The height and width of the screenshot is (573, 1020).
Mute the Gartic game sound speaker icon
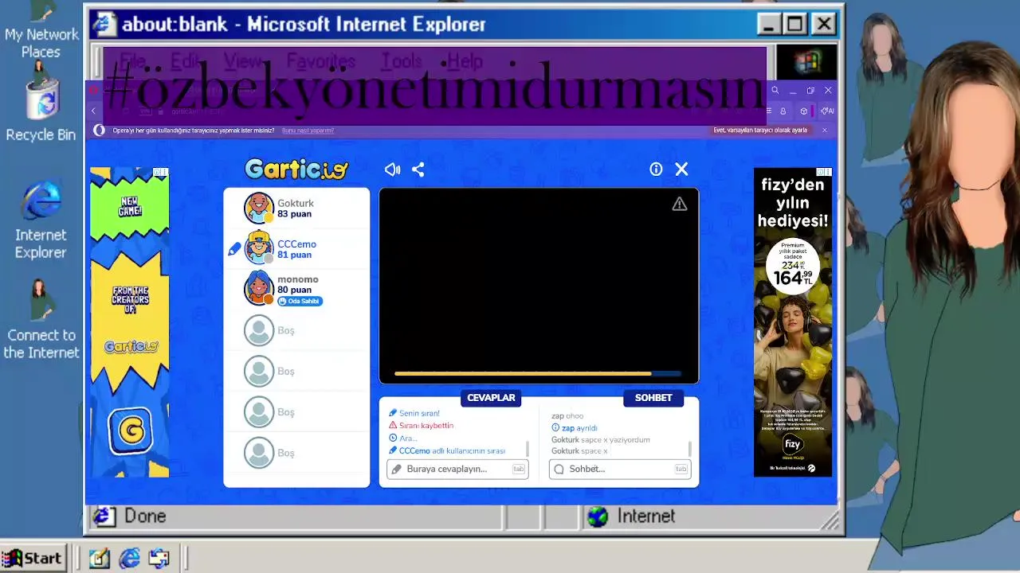coord(392,170)
